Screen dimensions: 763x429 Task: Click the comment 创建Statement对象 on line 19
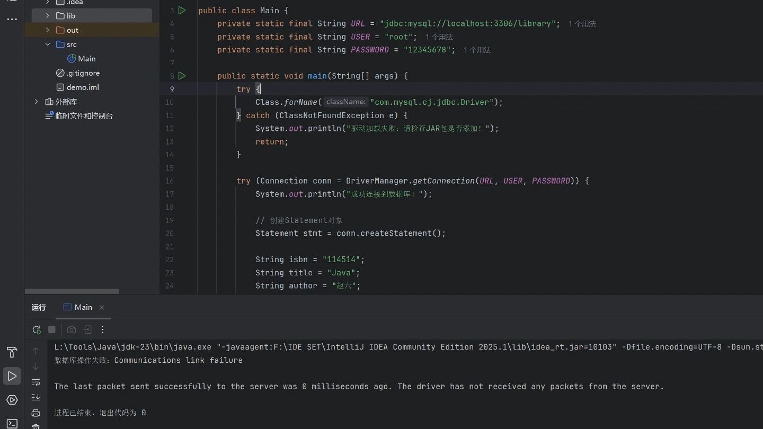(x=299, y=220)
